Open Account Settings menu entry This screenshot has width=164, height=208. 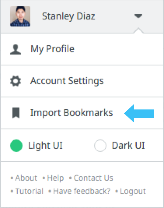[82, 81]
